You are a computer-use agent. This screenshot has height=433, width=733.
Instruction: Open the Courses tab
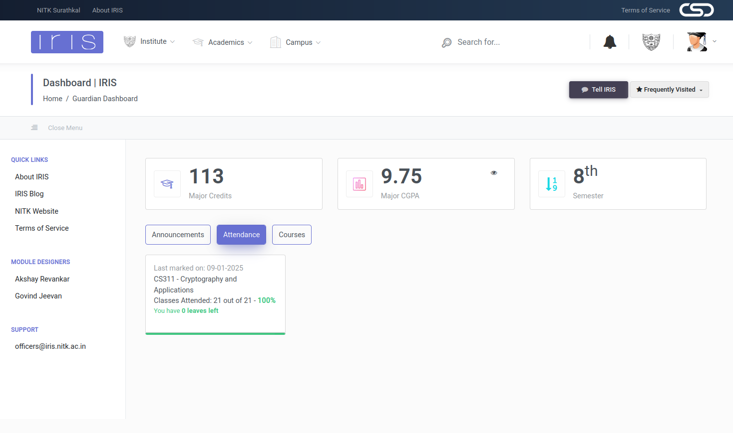point(292,235)
